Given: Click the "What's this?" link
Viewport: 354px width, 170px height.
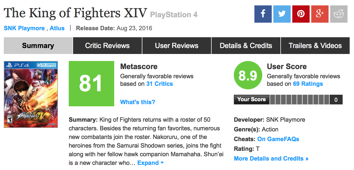Looking at the screenshot, I should [137, 102].
